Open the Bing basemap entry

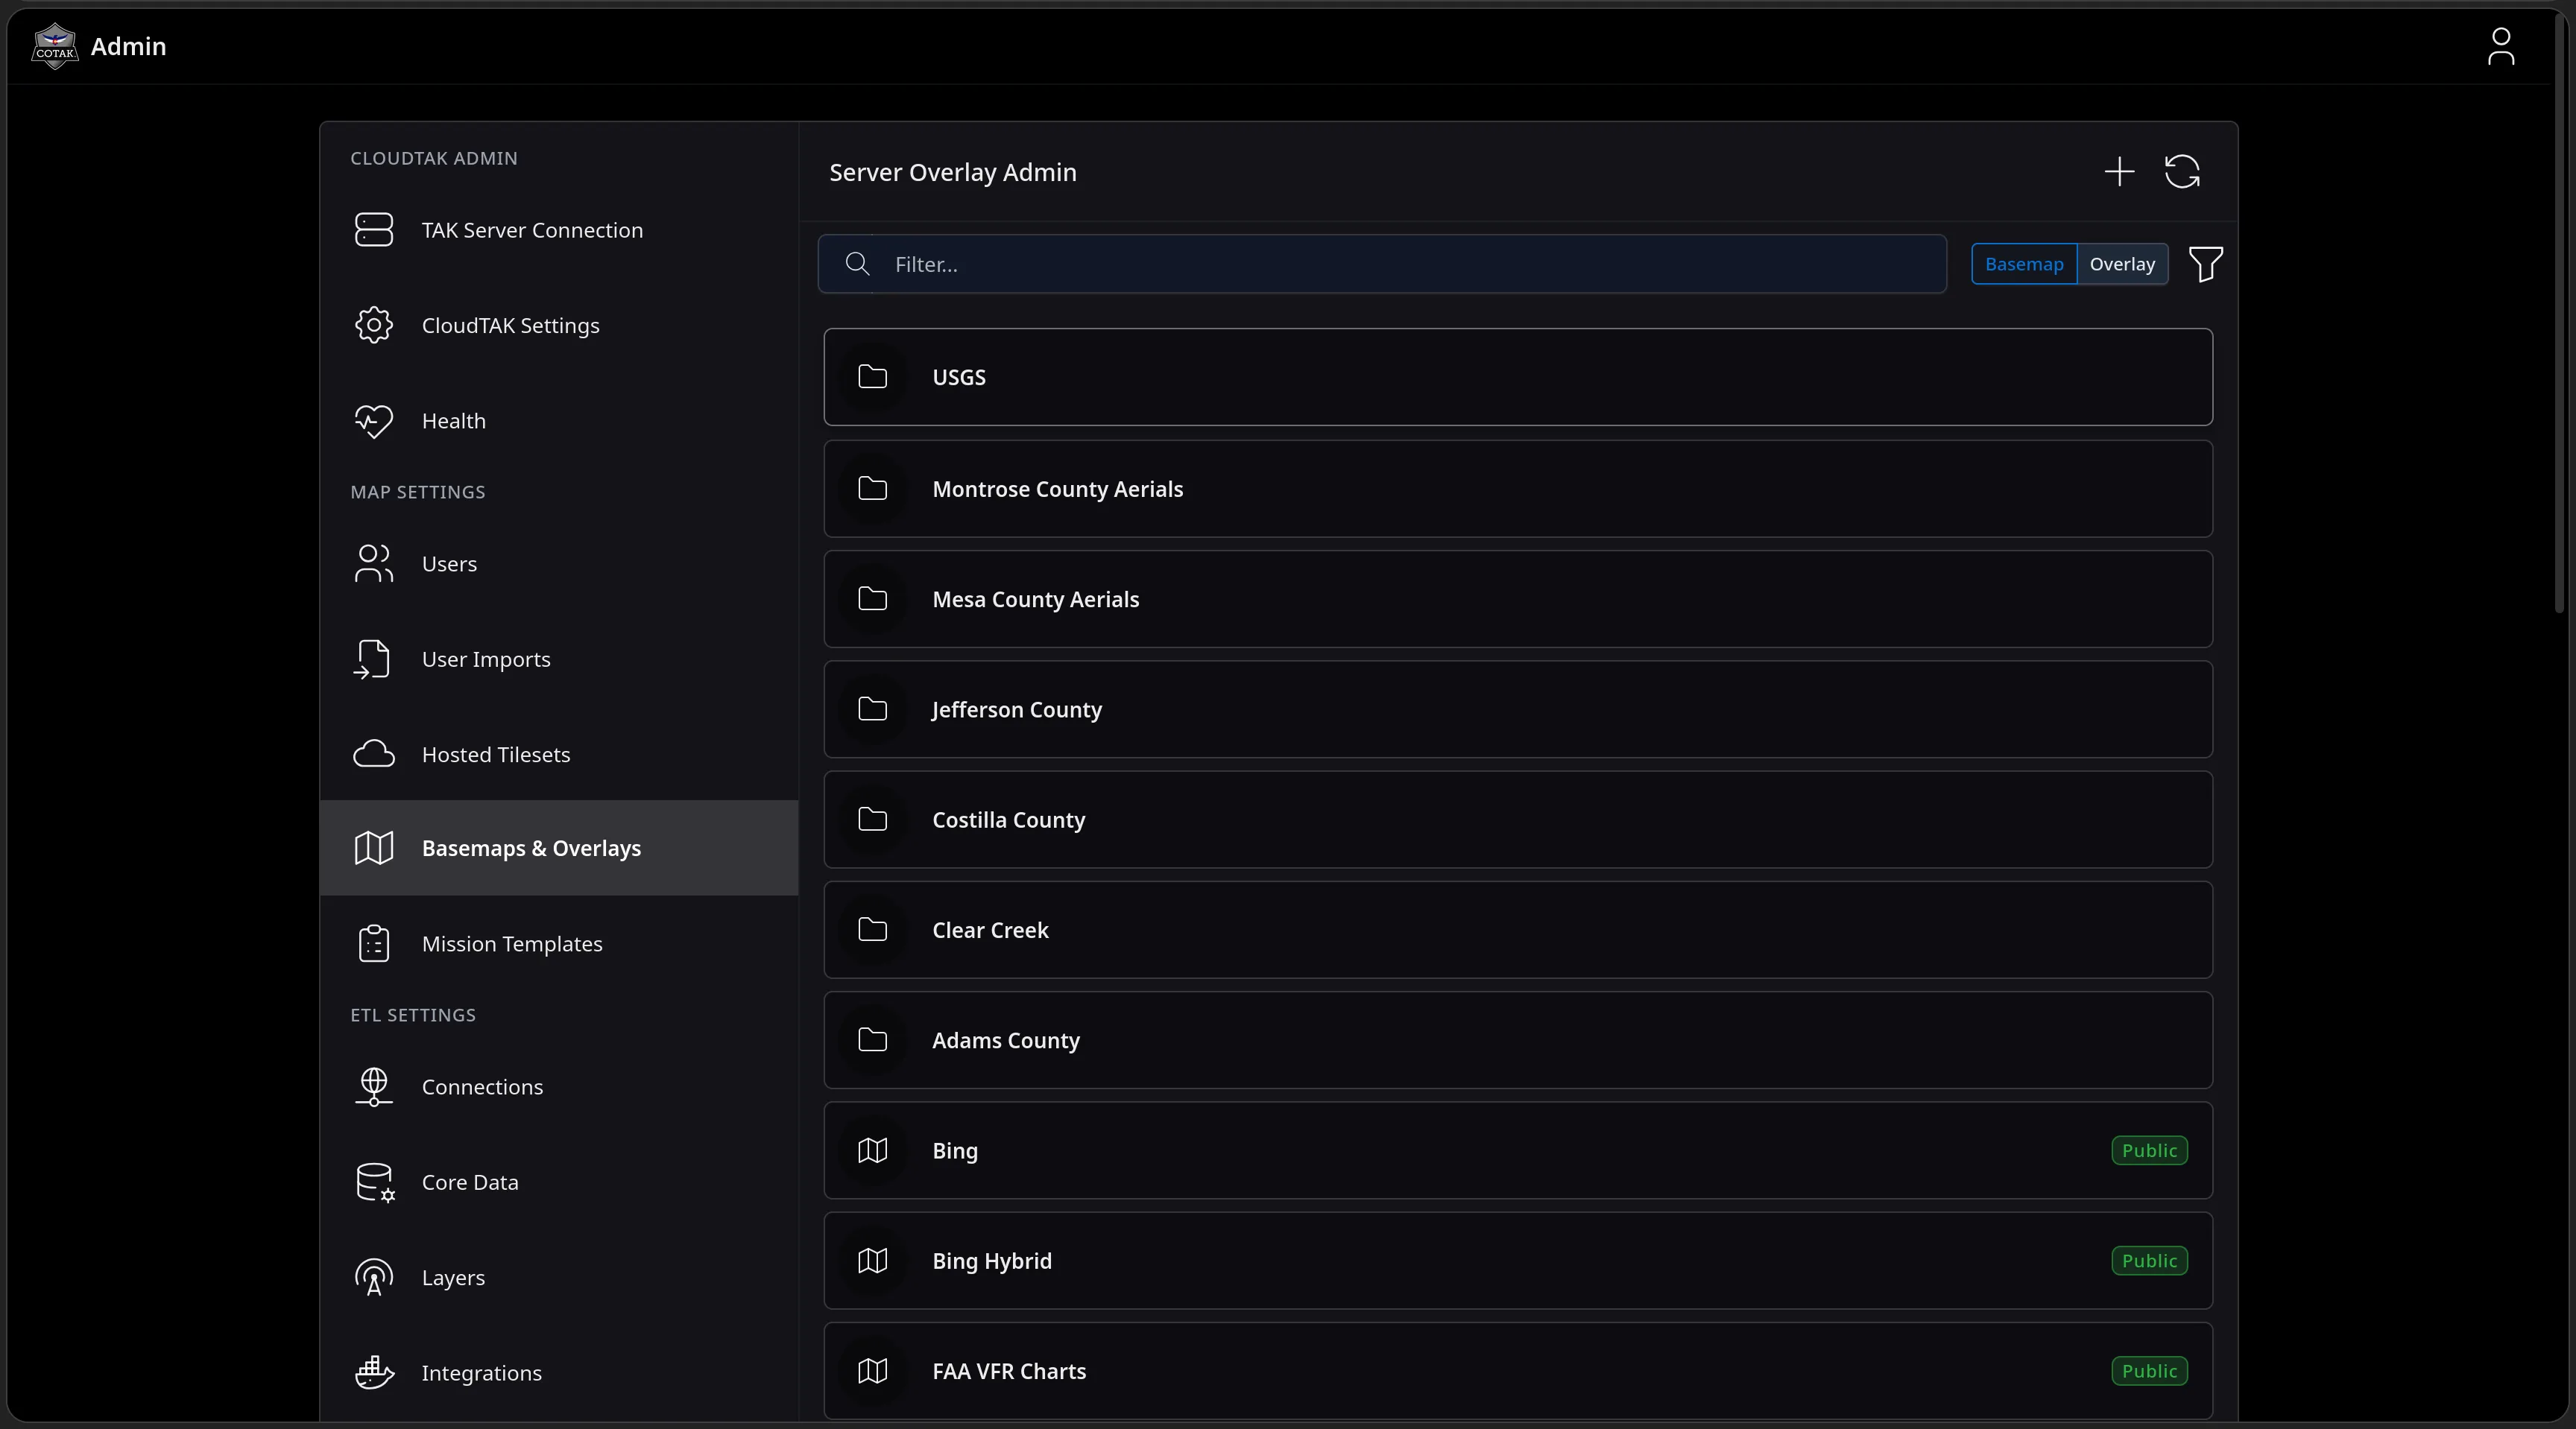tap(1518, 1150)
